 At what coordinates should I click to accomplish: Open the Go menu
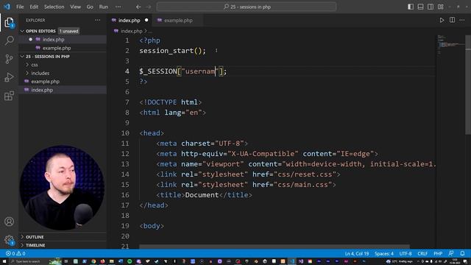click(x=90, y=7)
